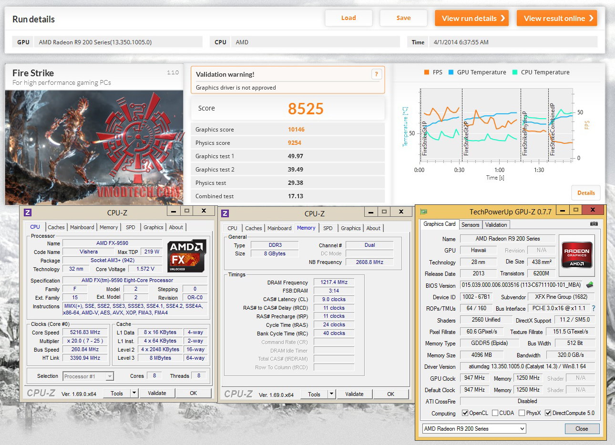The width and height of the screenshot is (615, 445).
Task: Click the Core Speed value 5216.83 MHz
Action: pyautogui.click(x=85, y=333)
